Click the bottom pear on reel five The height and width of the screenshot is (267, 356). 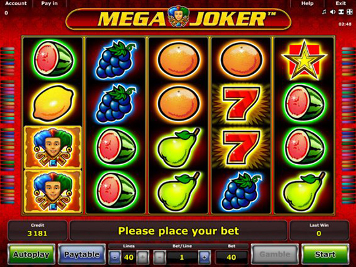click(x=304, y=192)
